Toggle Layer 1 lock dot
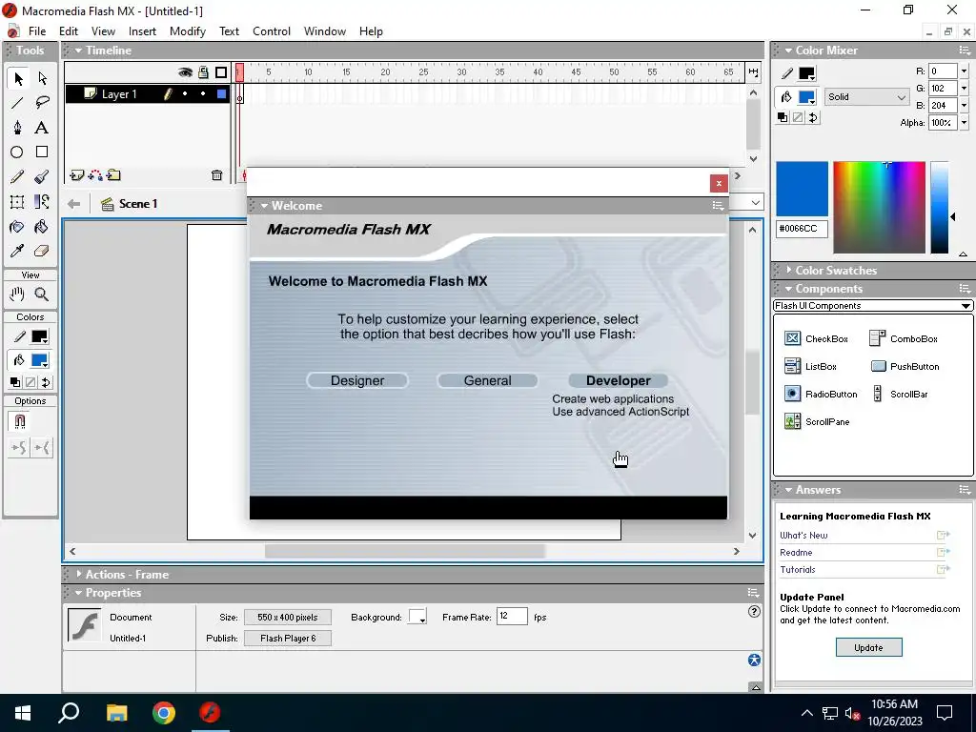Screen dimensions: 976x732 pyautogui.click(x=203, y=94)
